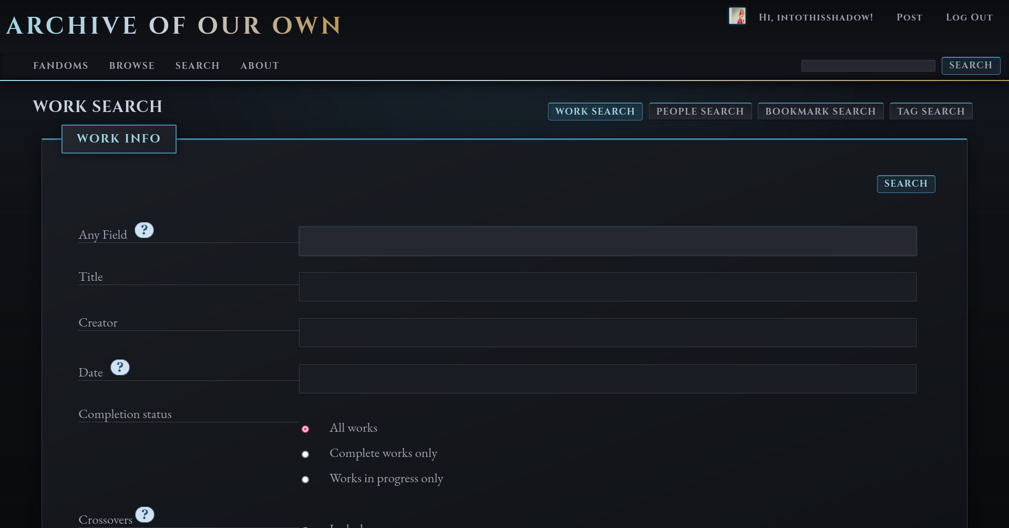
Task: Select the All works radio button
Action: tap(305, 429)
